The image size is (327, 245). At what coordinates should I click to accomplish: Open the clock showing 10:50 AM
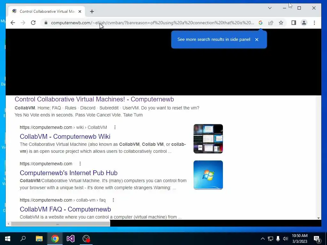[300, 239]
